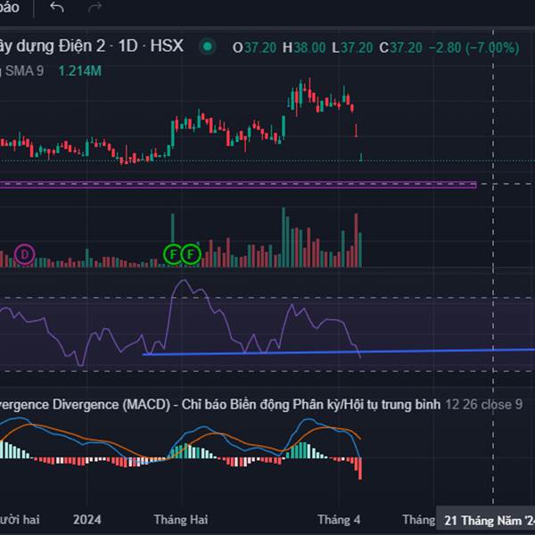This screenshot has width=535, height=535.
Task: Click the MACD parameters 12 26 close 9
Action: point(484,404)
